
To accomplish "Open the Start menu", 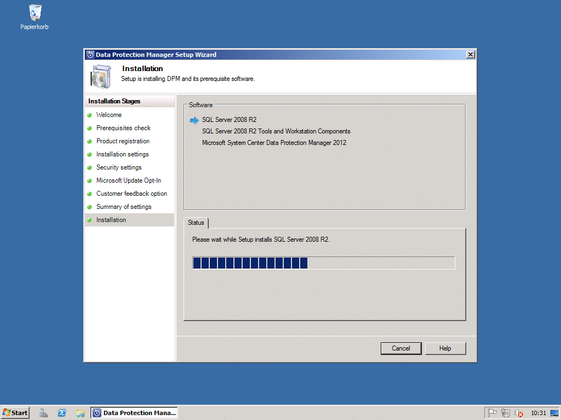I will click(x=15, y=413).
